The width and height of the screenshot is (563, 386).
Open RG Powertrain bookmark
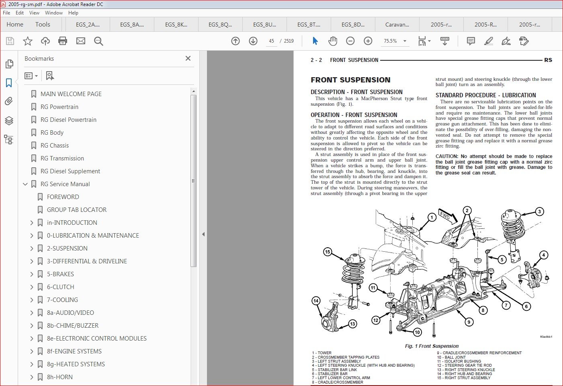click(59, 107)
